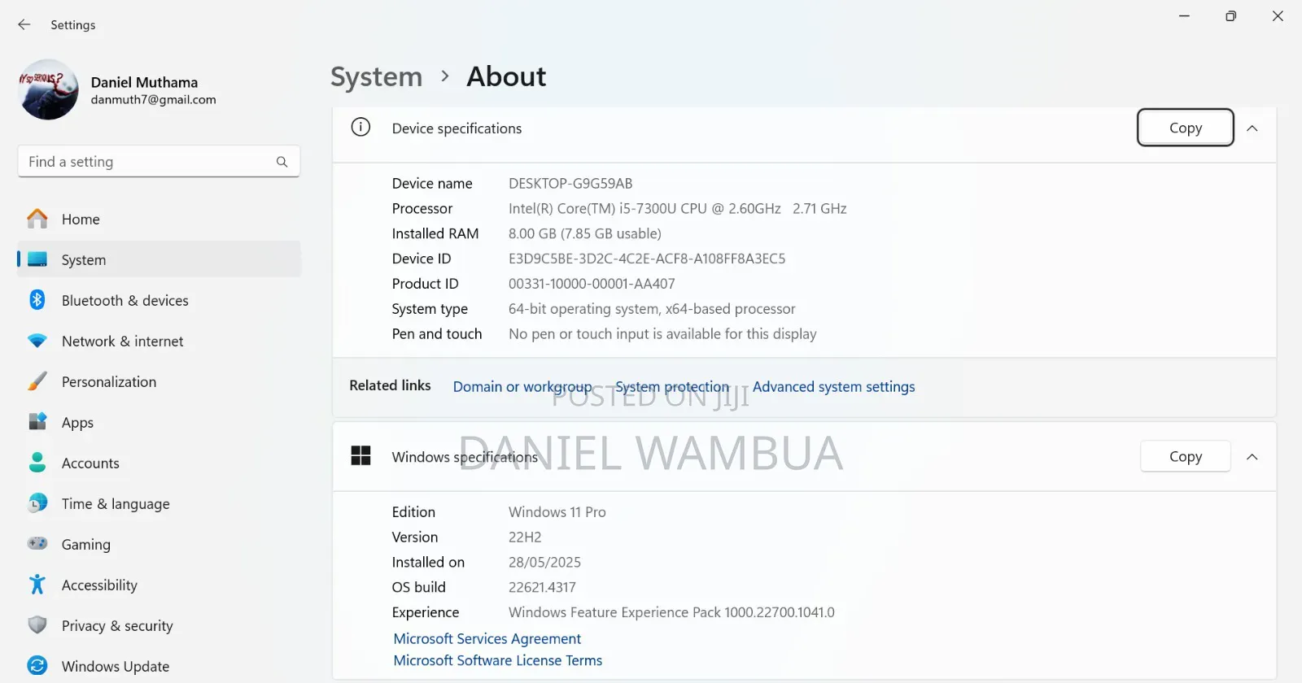Image resolution: width=1302 pixels, height=683 pixels.
Task: Click System in the breadcrumb
Action: 377,76
